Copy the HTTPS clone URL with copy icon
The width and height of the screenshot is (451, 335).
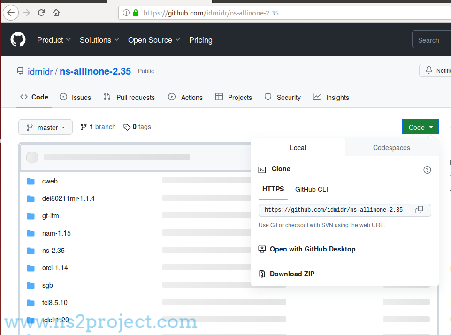point(420,210)
